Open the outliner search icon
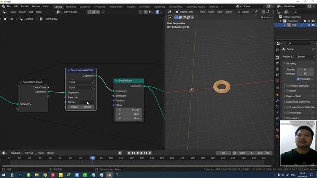The image size is (317, 178). [296, 12]
